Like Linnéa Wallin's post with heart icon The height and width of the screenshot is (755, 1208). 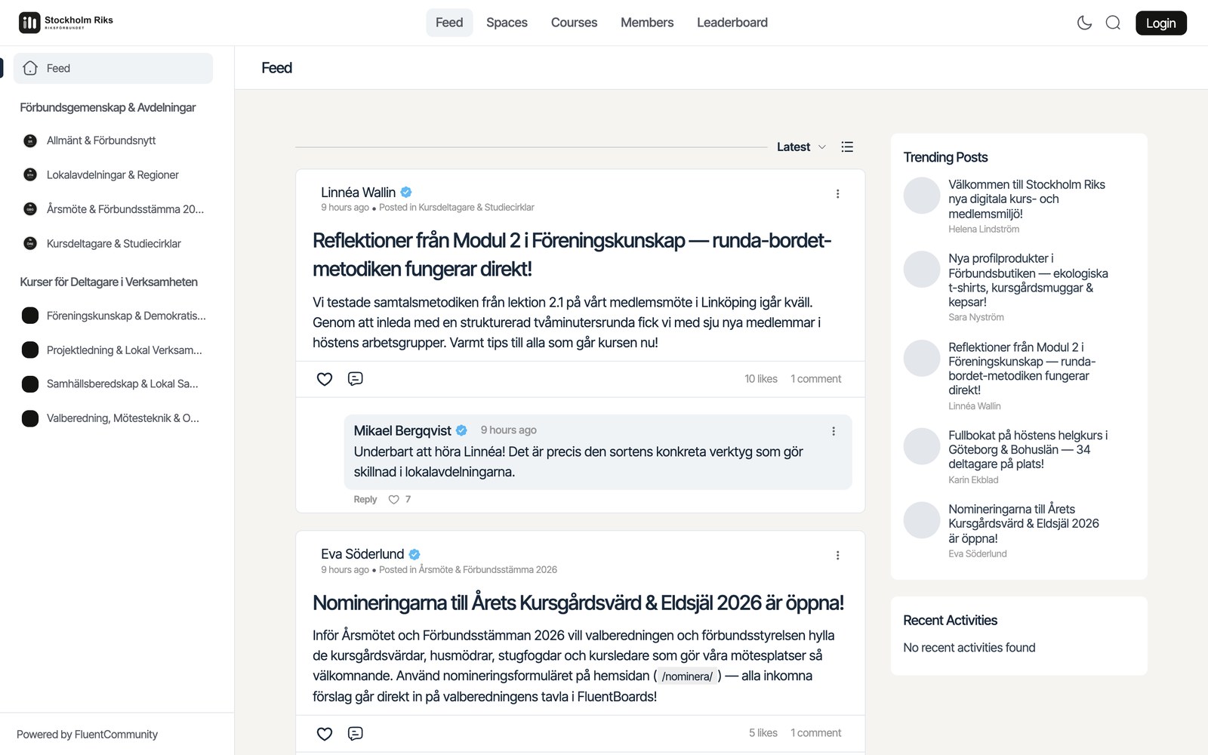point(325,379)
